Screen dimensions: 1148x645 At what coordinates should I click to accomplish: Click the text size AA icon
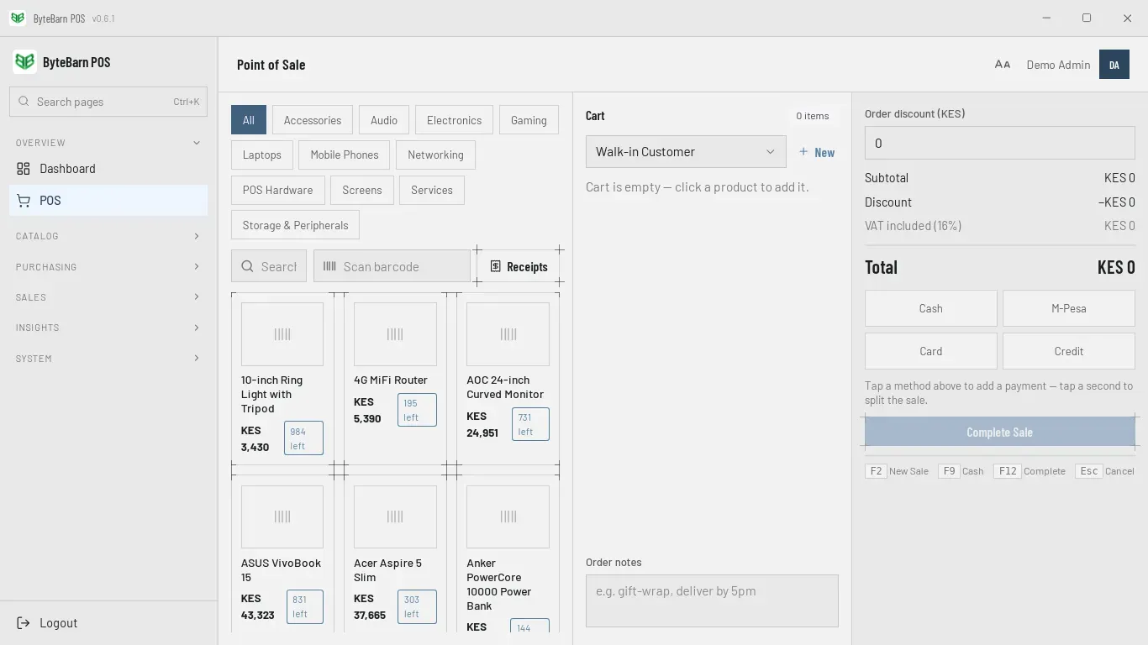pos(1003,65)
